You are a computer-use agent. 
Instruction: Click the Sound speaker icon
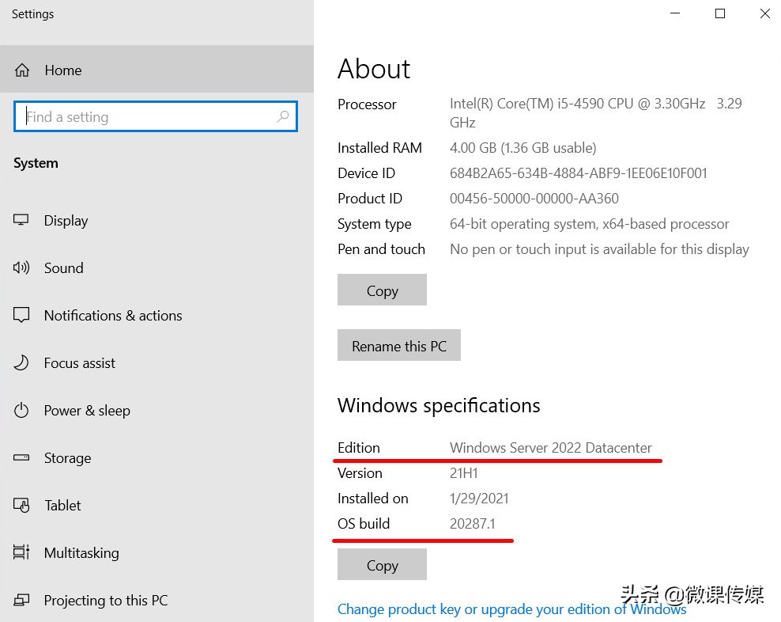(21, 267)
